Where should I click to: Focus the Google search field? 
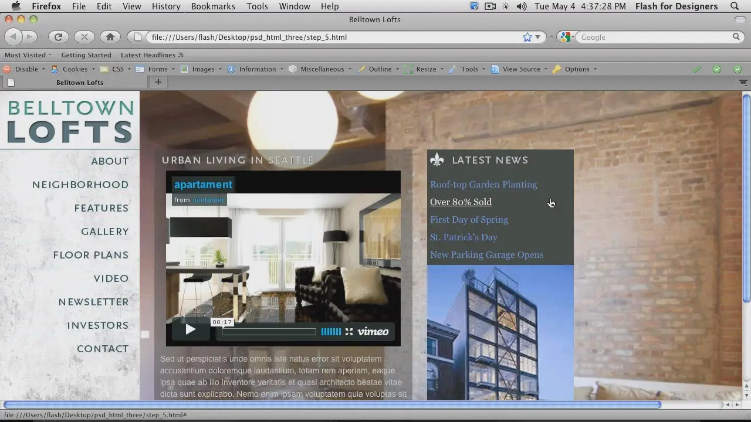click(654, 37)
